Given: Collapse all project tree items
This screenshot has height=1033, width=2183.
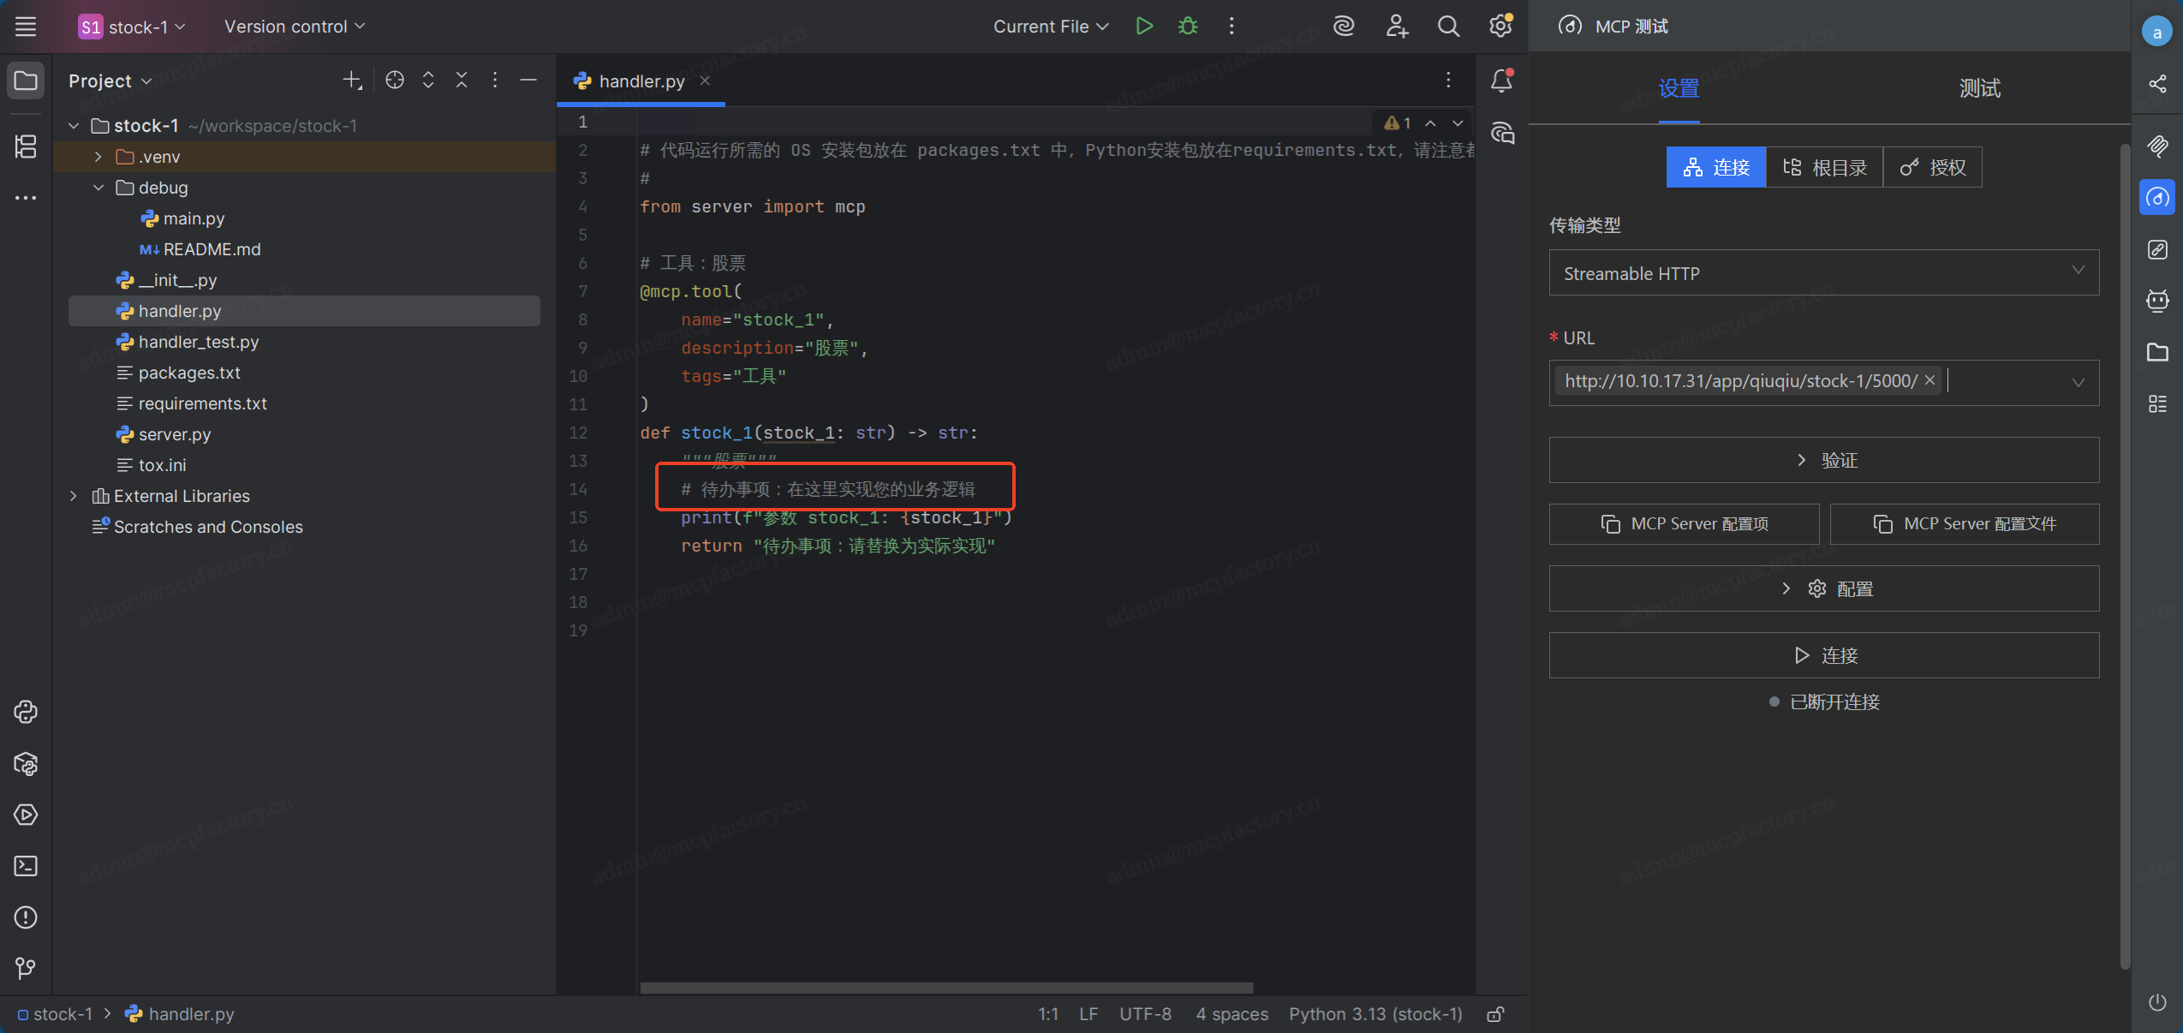Looking at the screenshot, I should 462,81.
